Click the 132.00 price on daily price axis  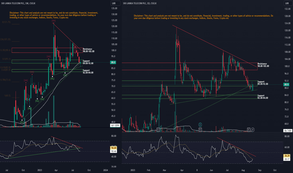pos(287,9)
